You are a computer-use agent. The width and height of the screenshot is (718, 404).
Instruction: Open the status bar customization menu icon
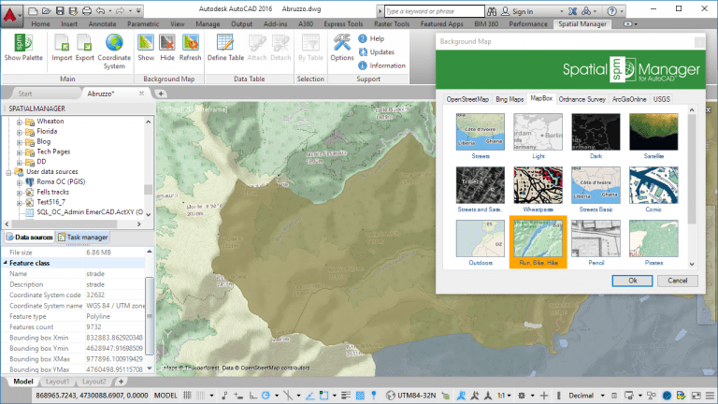click(710, 396)
